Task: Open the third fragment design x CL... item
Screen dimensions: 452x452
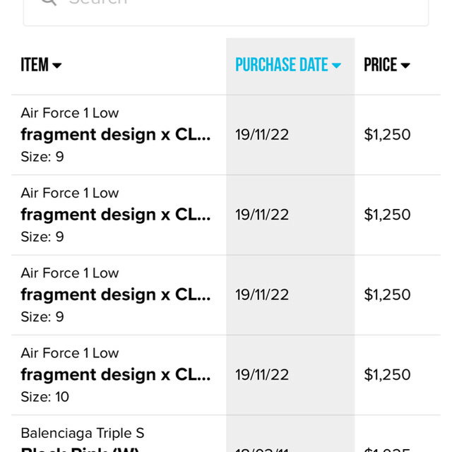Action: pyautogui.click(x=116, y=295)
